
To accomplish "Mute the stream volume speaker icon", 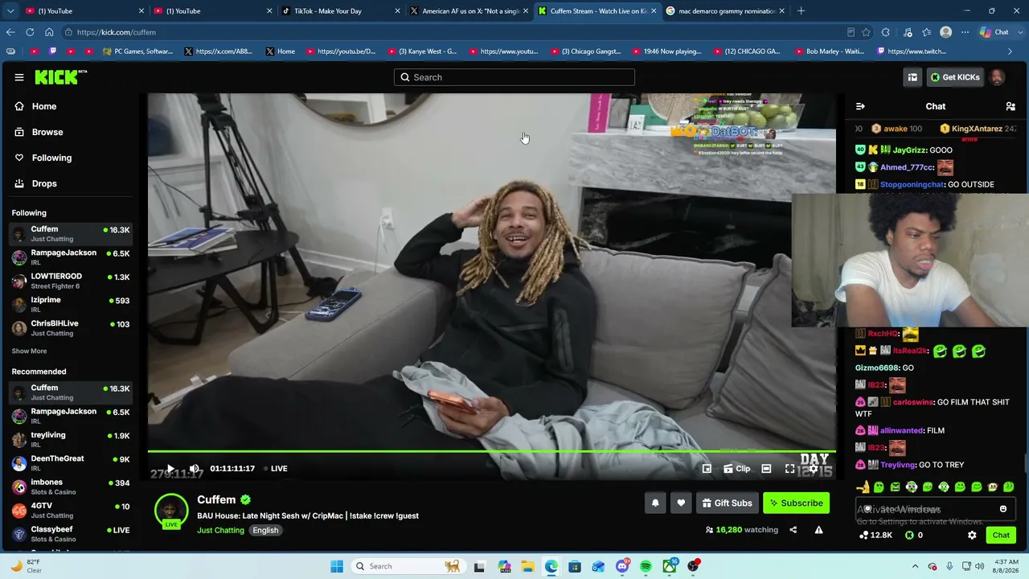I will pyautogui.click(x=194, y=469).
